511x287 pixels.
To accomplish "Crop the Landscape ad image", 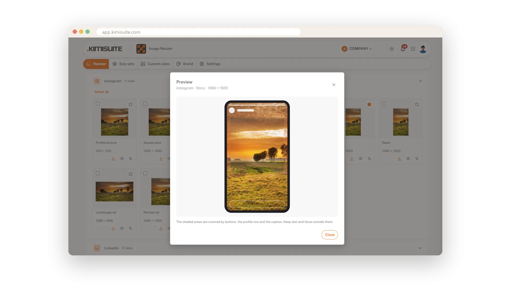I will coord(130,228).
